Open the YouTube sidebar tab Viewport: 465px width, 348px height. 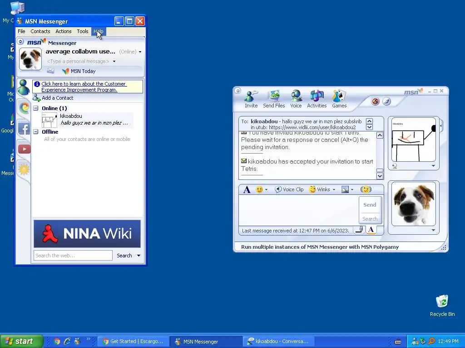[25, 149]
